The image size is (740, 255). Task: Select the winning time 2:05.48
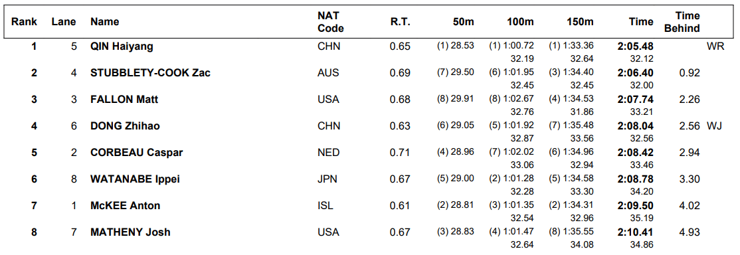(x=635, y=46)
